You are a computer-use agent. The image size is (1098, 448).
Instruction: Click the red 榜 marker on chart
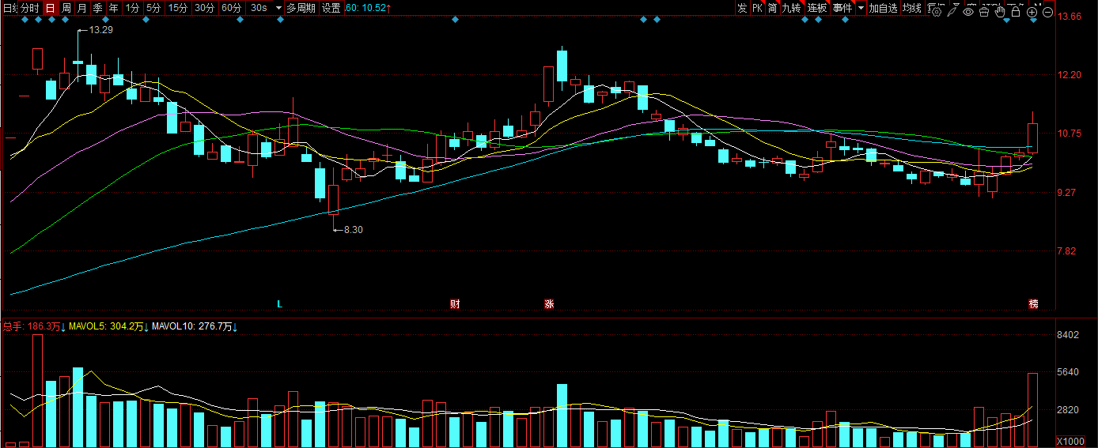pyautogui.click(x=1033, y=303)
